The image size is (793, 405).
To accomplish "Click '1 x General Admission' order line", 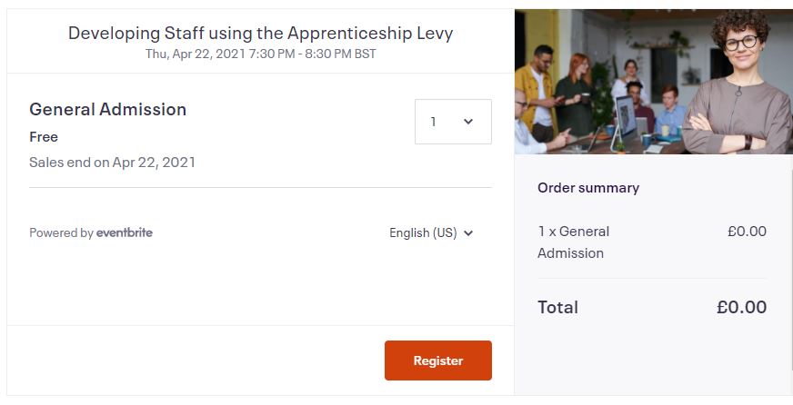I will (x=574, y=242).
